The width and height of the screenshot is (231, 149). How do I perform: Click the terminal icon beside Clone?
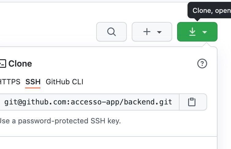[2, 64]
